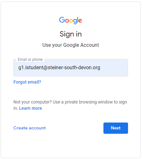The width and height of the screenshot is (143, 159).
Task: Click the Google logo
Action: coord(70,20)
